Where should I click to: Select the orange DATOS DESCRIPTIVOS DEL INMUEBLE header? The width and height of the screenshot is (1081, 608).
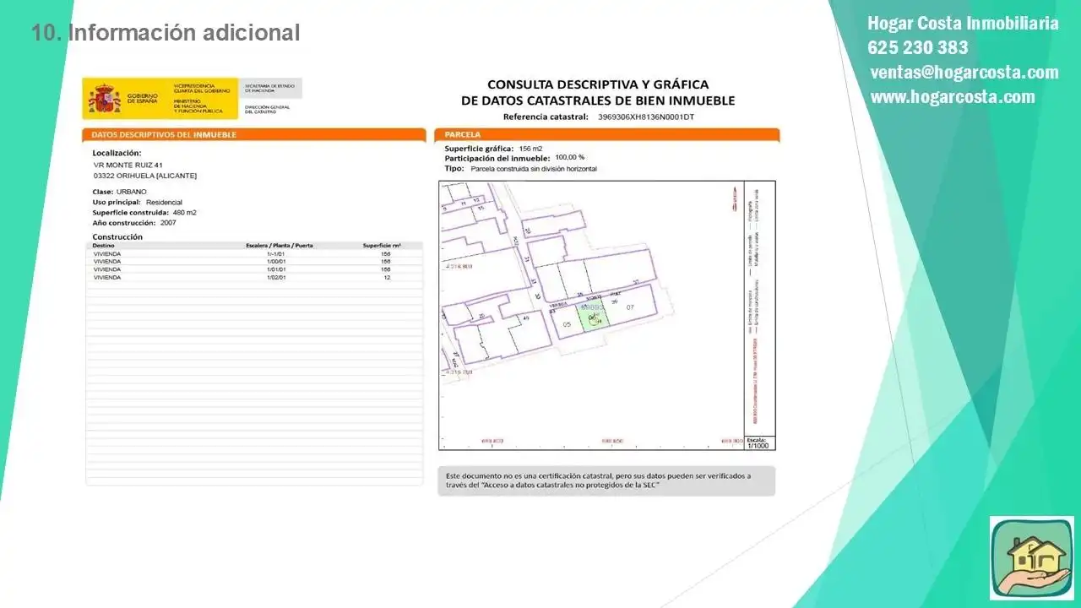click(x=254, y=135)
